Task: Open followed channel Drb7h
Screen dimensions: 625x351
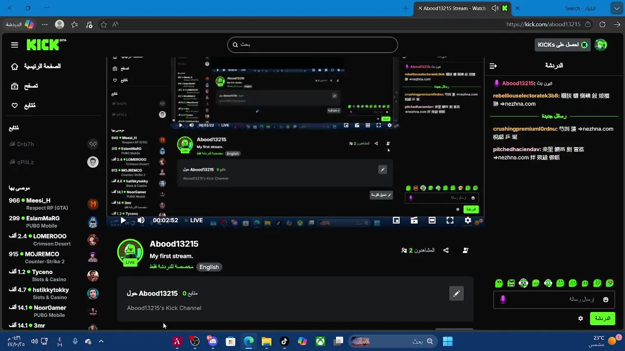Action: (x=54, y=144)
